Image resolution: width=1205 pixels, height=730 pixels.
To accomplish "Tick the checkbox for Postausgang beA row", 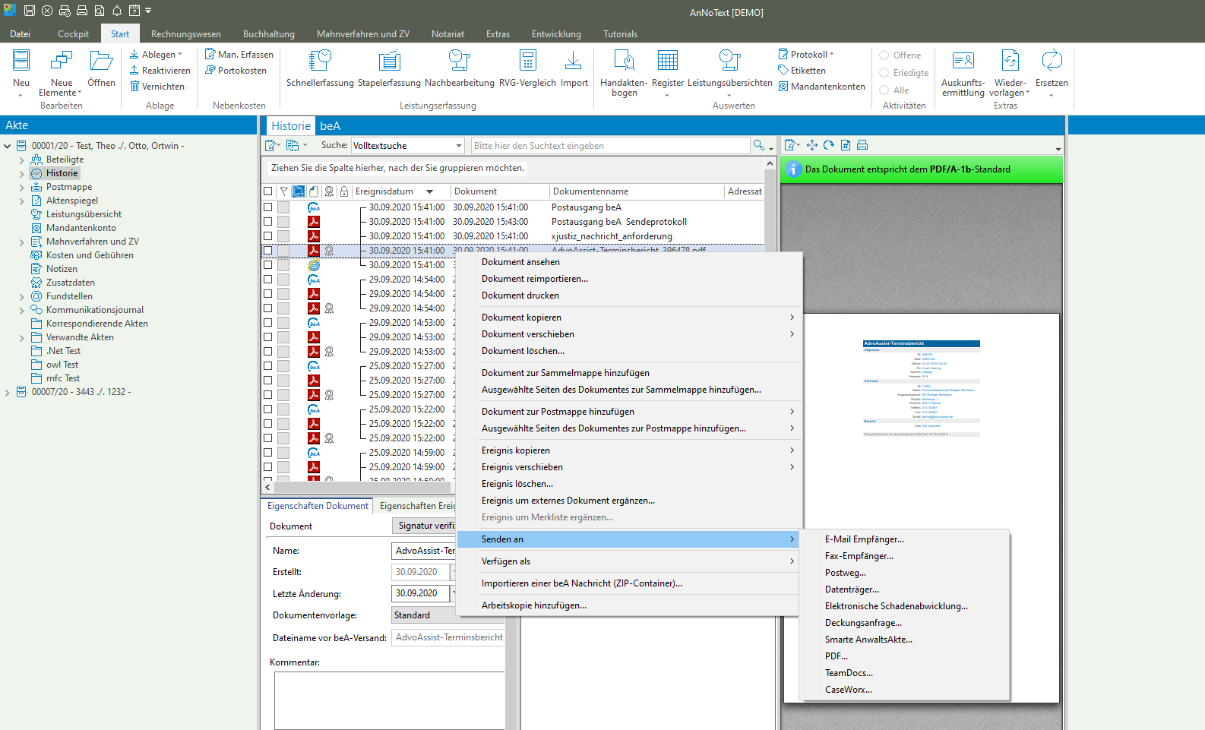I will [x=267, y=207].
